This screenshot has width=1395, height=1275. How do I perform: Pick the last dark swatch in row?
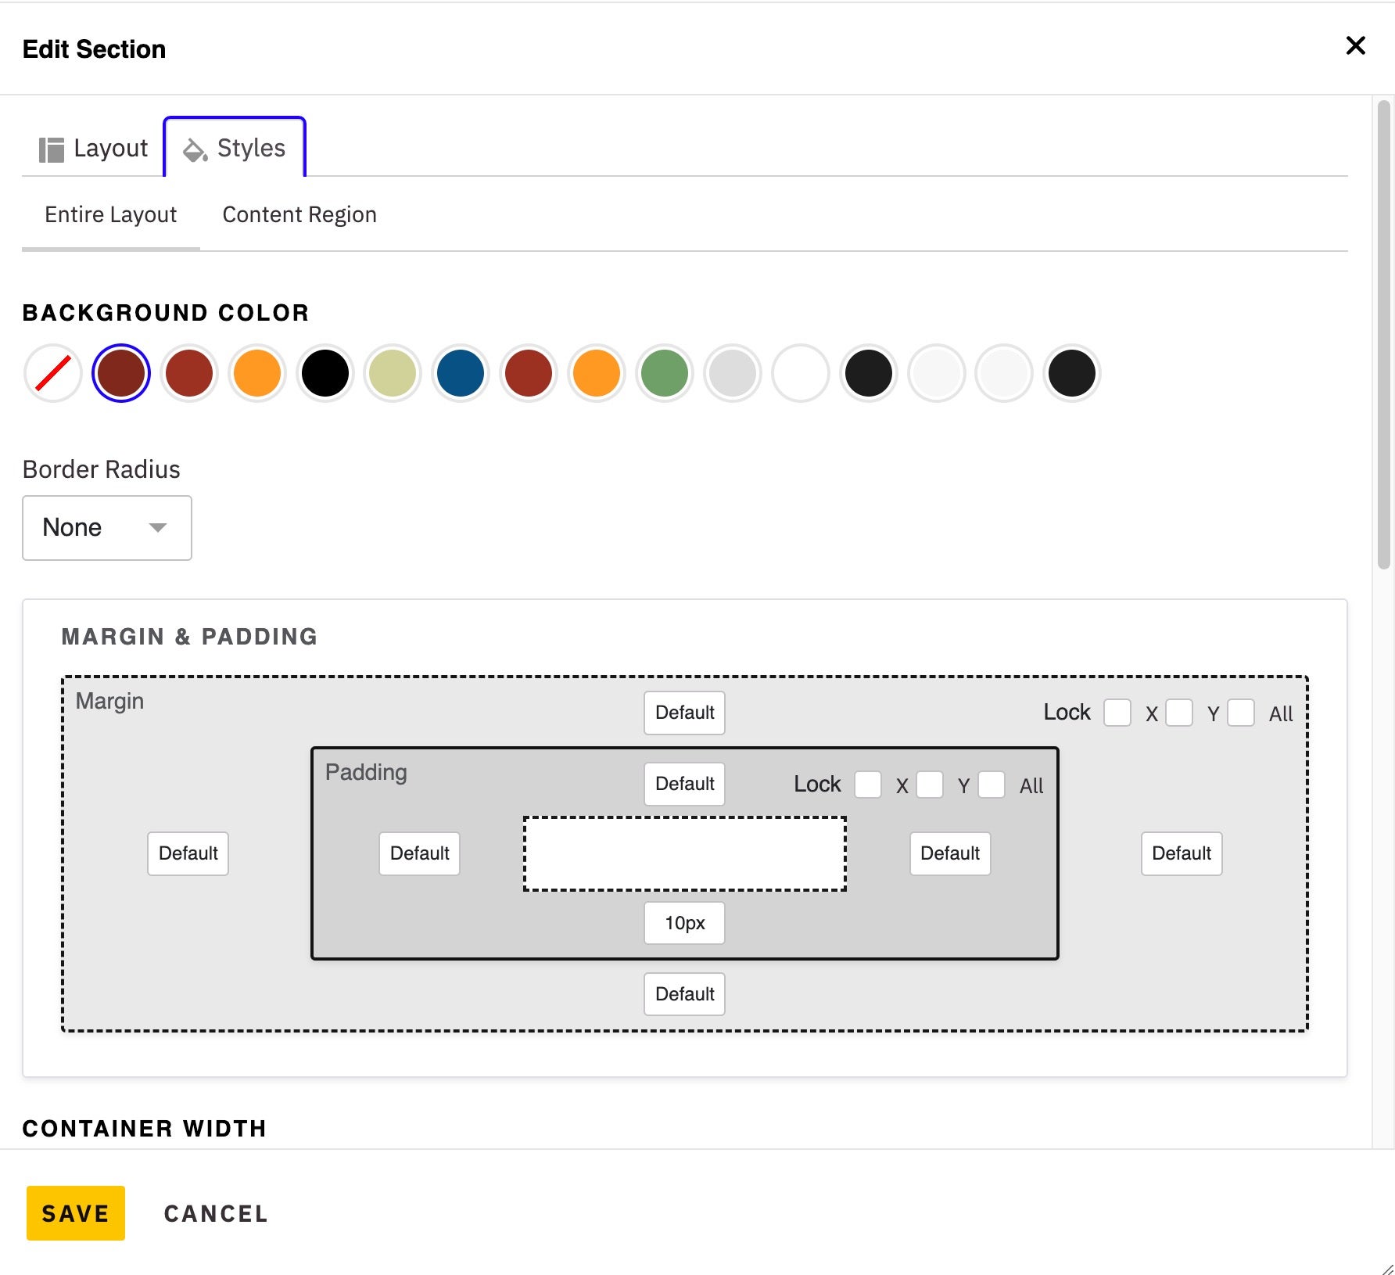point(1072,373)
